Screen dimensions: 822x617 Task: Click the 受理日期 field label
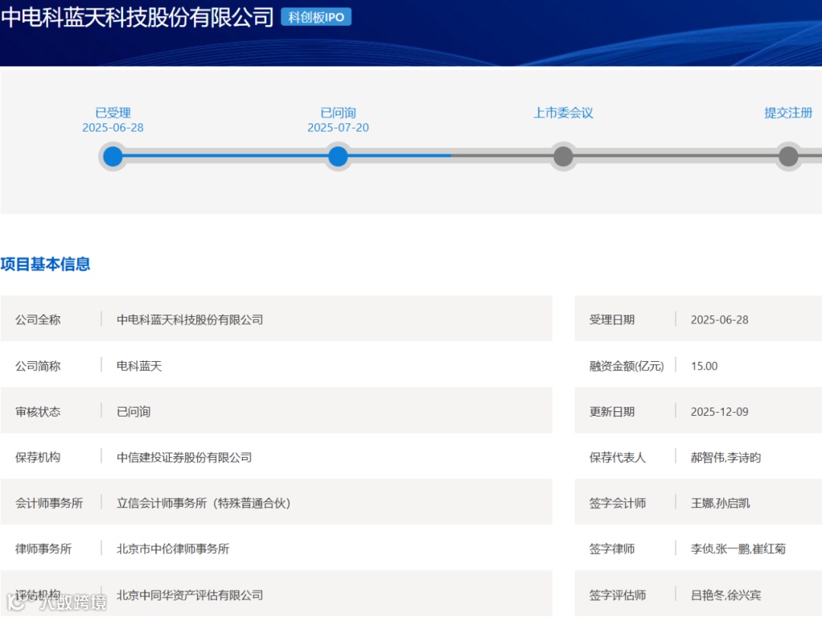click(x=612, y=319)
